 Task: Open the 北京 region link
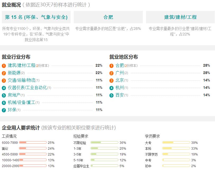click(x=120, y=80)
